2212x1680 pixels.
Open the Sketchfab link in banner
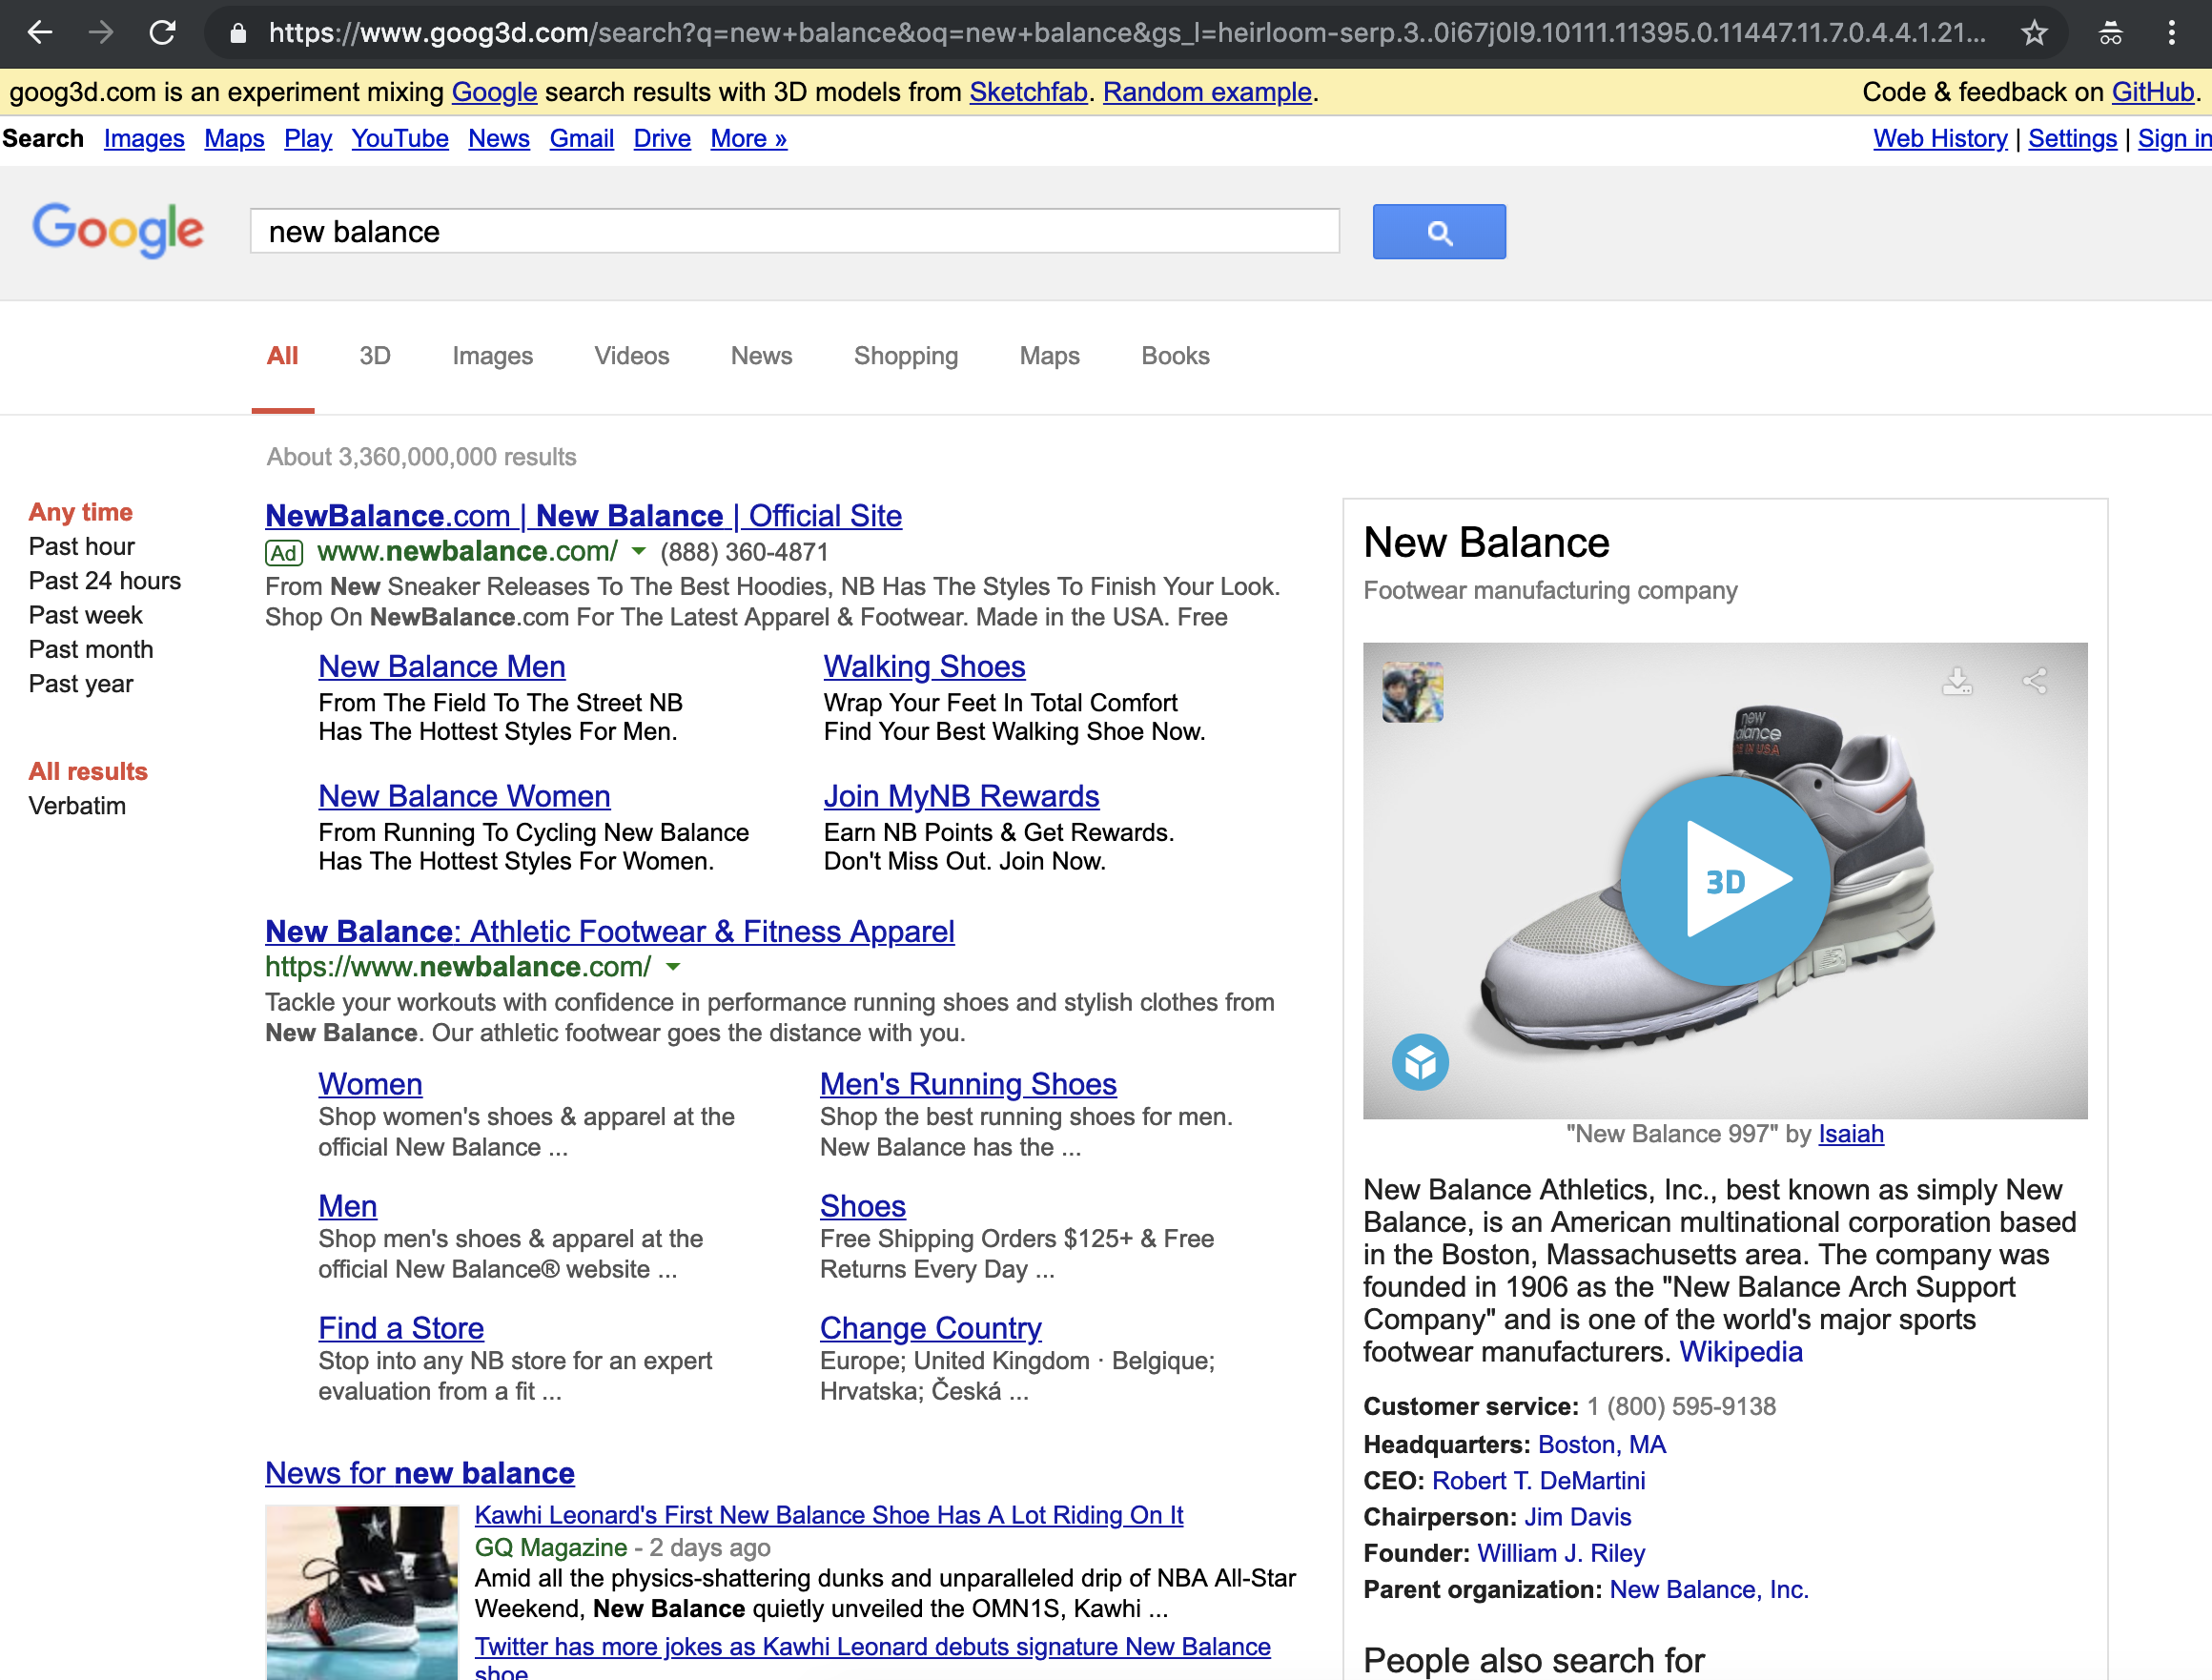1028,92
